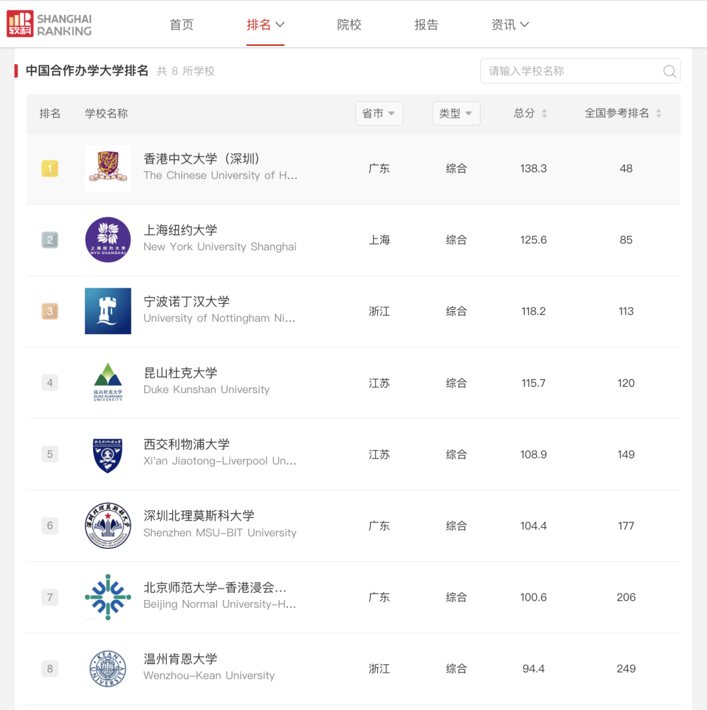Click the Wenzhou-Kean University seal logo
This screenshot has width=707, height=710.
tap(108, 669)
